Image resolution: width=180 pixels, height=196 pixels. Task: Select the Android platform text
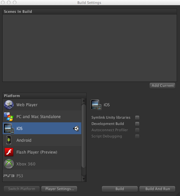click(24, 140)
